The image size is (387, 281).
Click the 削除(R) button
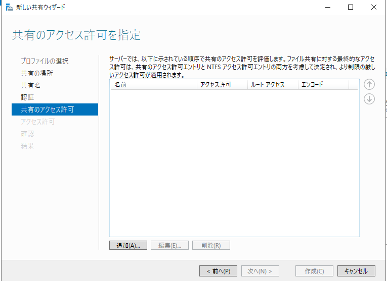211,245
